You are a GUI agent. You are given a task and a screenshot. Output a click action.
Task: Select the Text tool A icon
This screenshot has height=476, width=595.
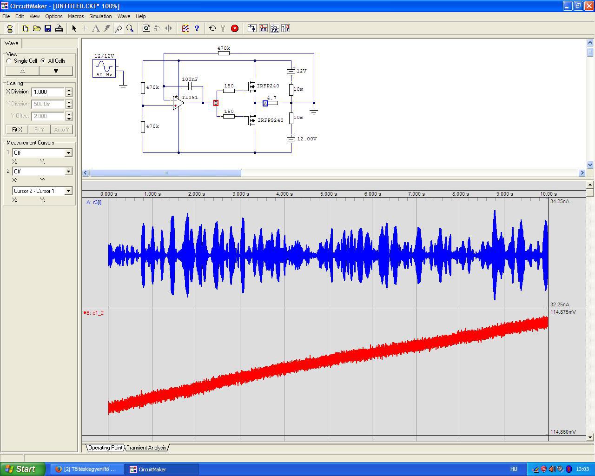[96, 28]
